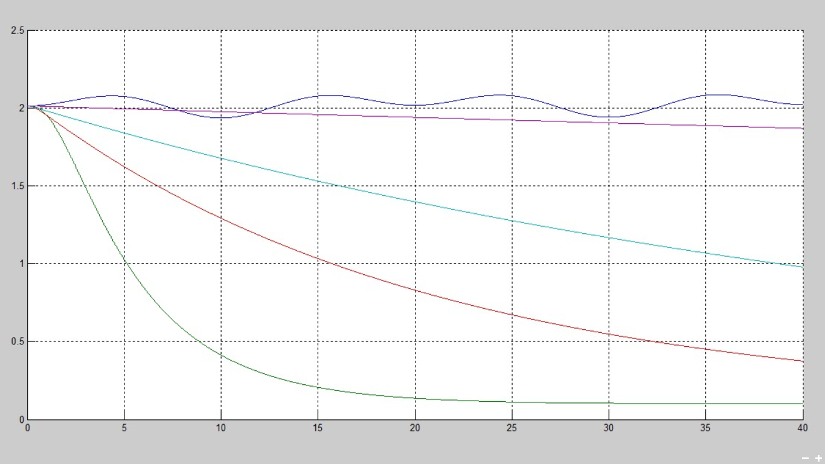Click the 0.5 y-axis tick label
Screen dimensions: 825x464
click(x=18, y=341)
